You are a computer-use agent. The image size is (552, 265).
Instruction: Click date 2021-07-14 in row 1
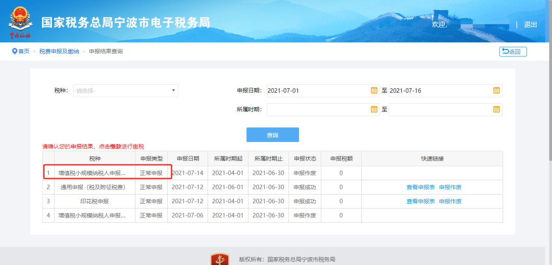[188, 173]
